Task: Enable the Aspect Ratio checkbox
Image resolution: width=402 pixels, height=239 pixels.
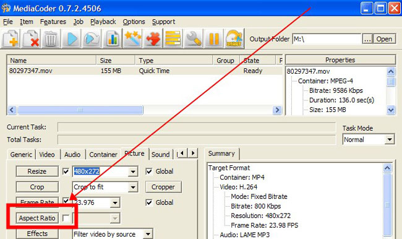Action: pos(66,218)
